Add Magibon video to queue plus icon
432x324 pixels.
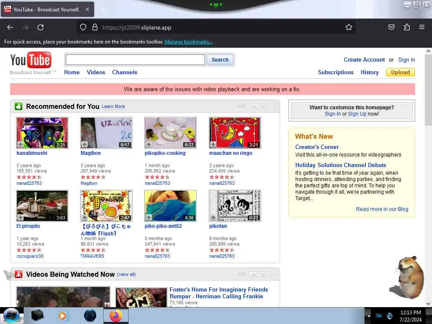coord(84,144)
